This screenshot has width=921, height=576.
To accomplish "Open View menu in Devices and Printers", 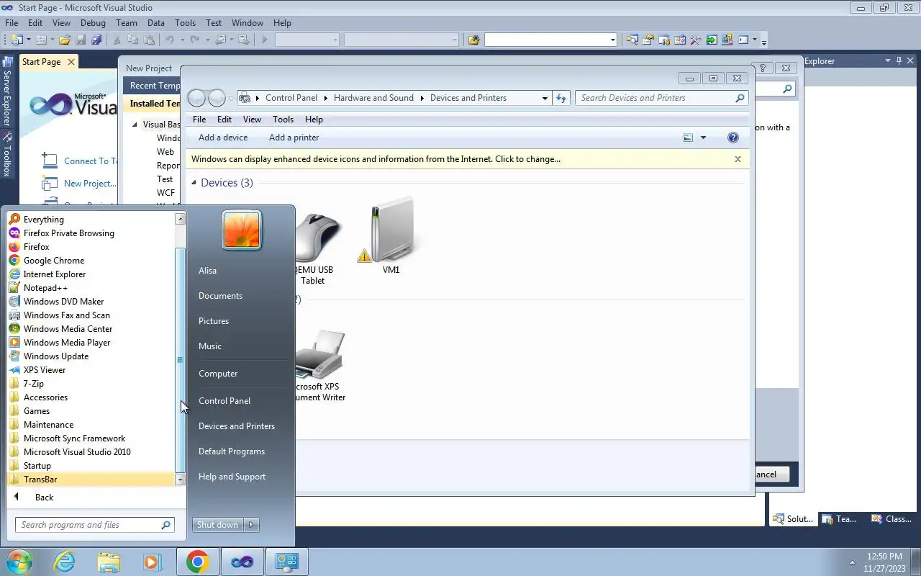I will coord(252,120).
